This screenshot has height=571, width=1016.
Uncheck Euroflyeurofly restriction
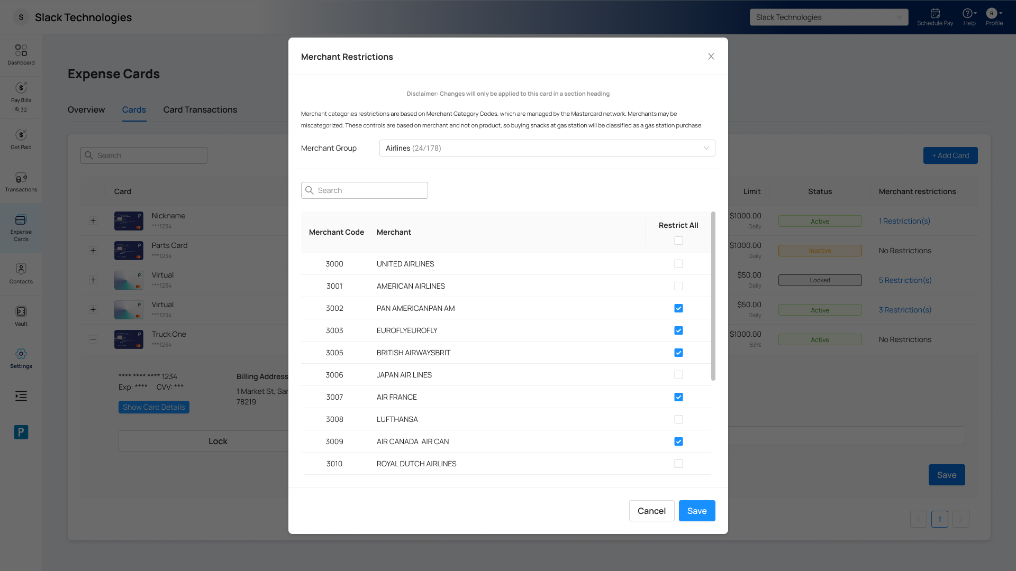(678, 330)
